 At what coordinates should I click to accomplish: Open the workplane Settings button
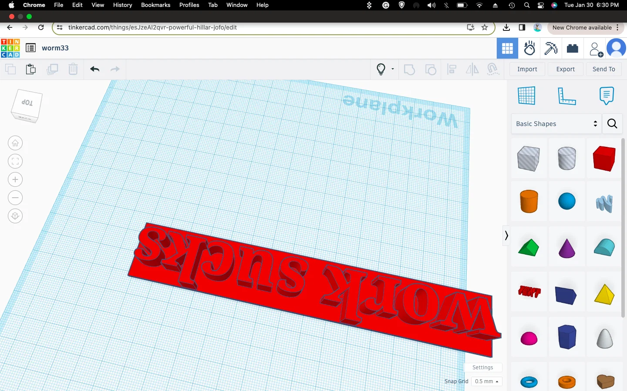(x=483, y=368)
